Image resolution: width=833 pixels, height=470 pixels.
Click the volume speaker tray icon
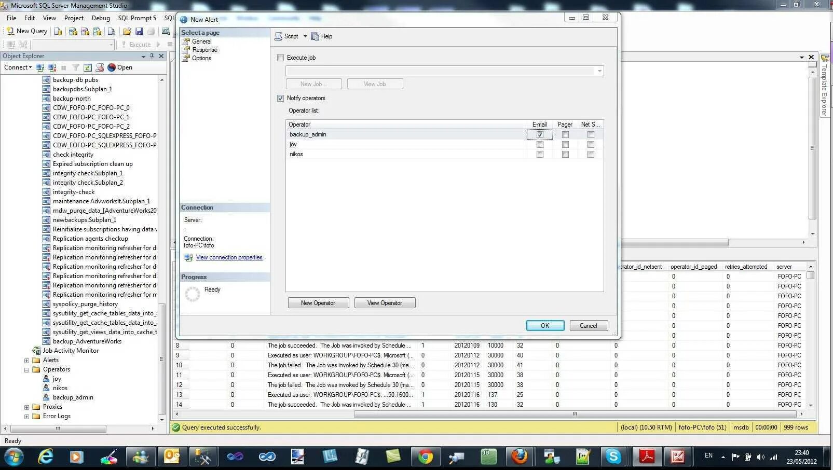click(760, 457)
